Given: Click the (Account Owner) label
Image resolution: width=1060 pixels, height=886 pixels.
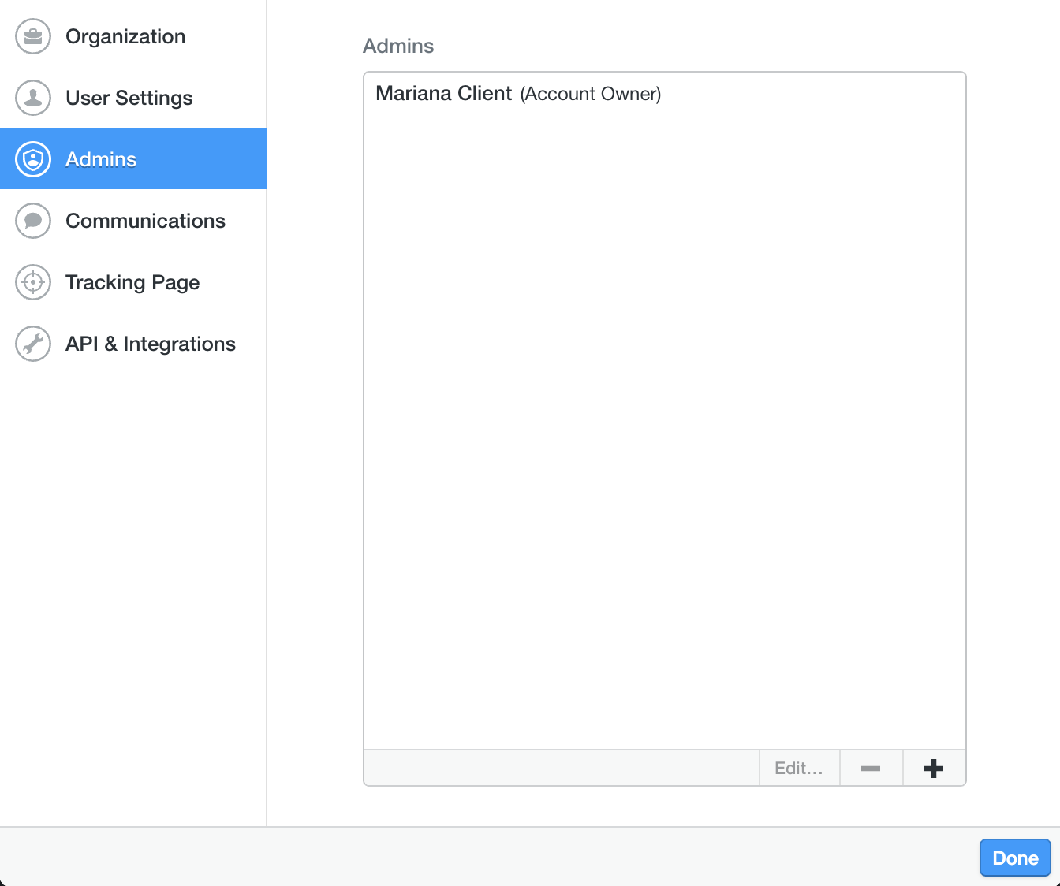Looking at the screenshot, I should (x=591, y=94).
